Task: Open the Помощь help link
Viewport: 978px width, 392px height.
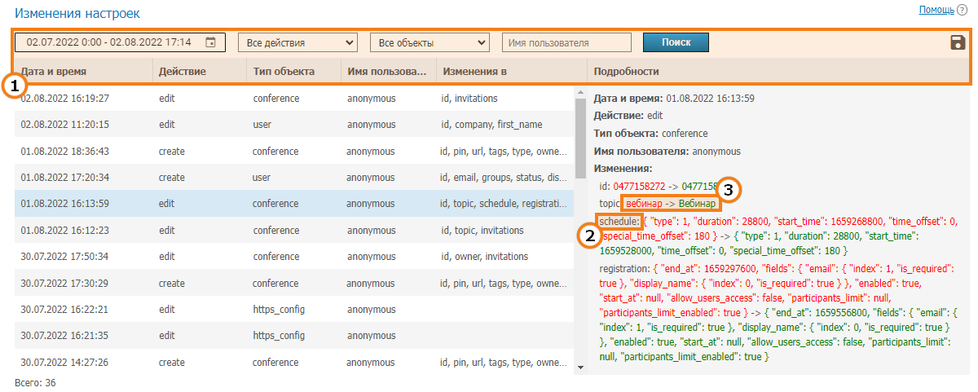Action: (936, 10)
